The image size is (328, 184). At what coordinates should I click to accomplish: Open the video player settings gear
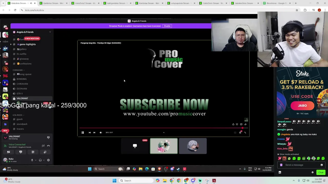pos(240,132)
